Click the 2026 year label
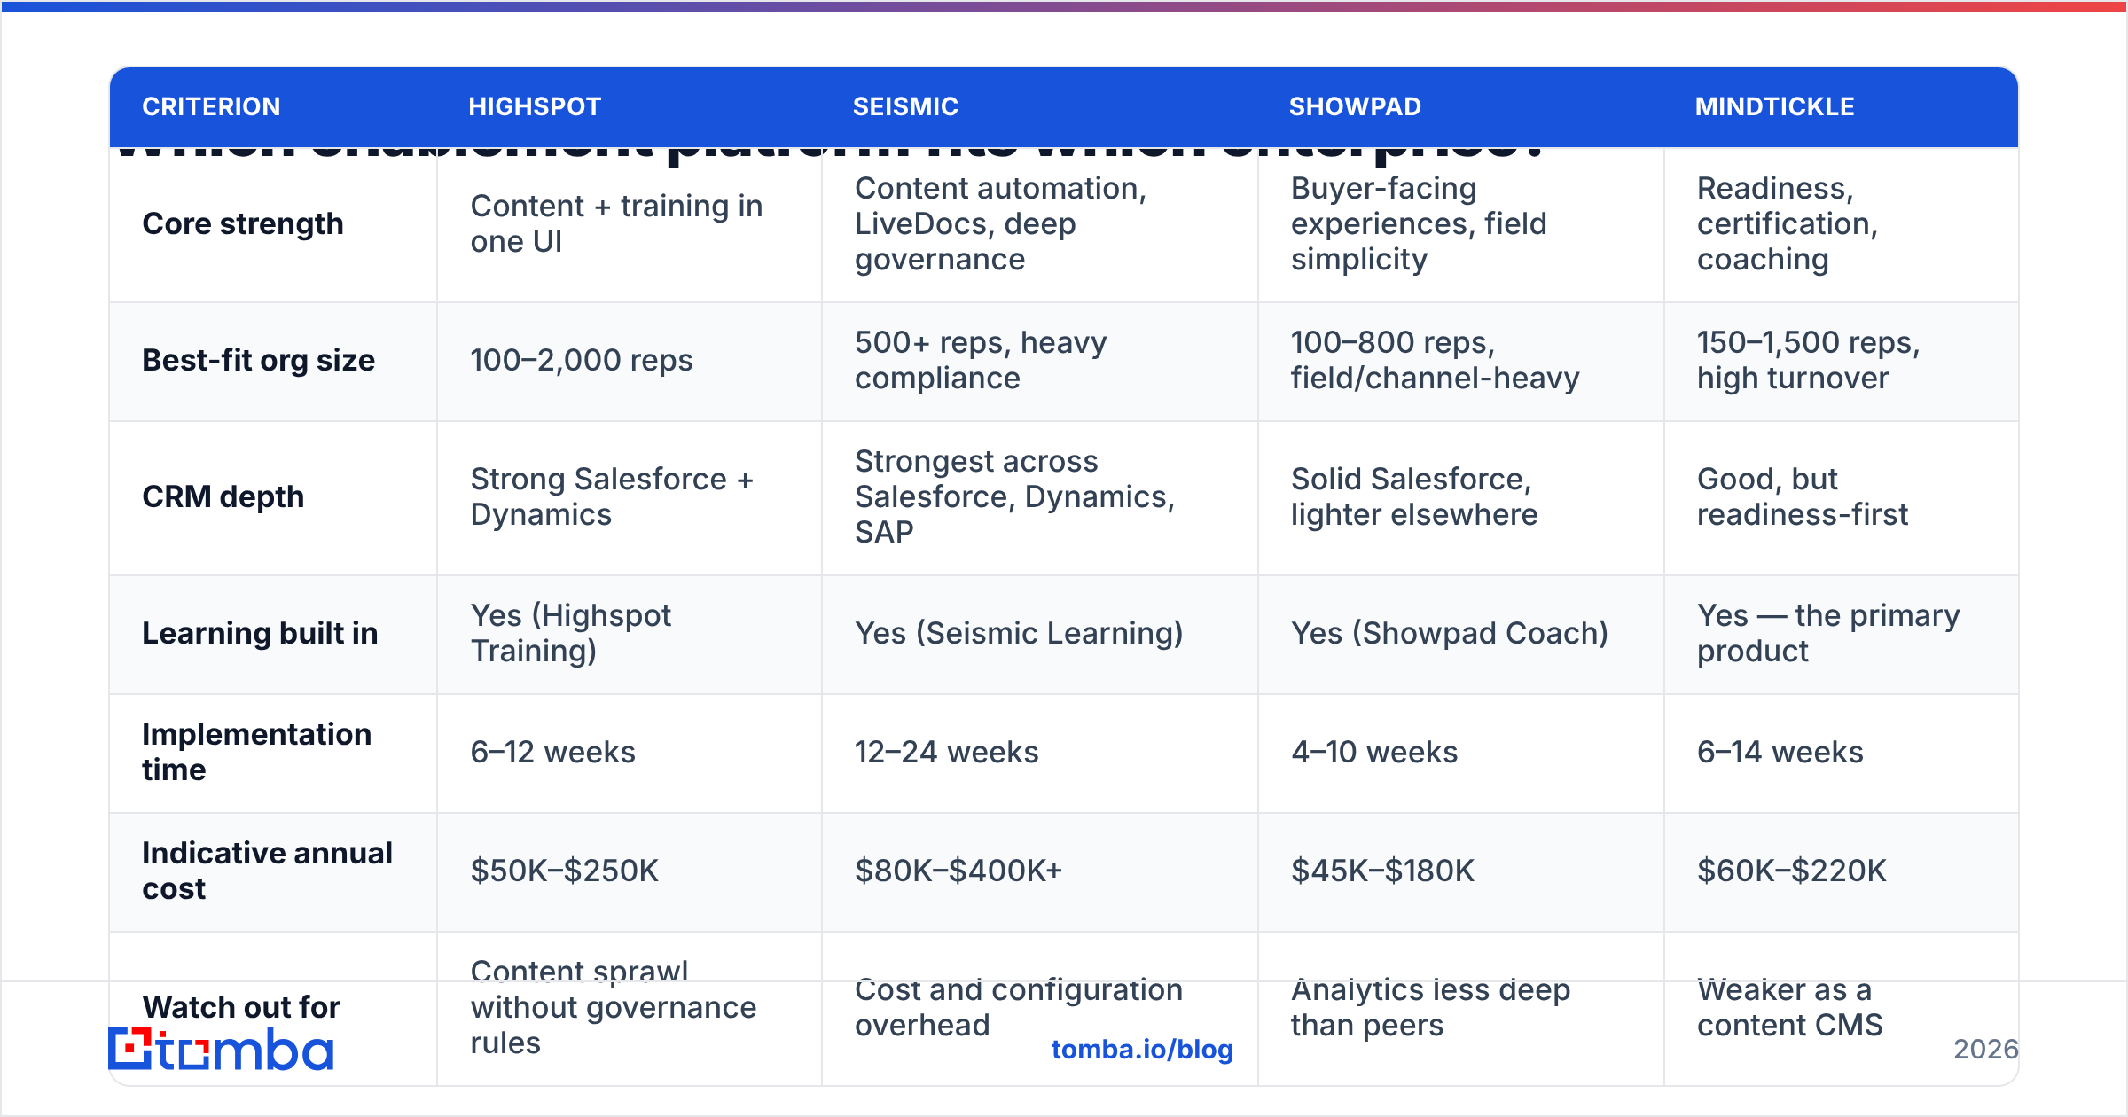 (x=1985, y=1049)
